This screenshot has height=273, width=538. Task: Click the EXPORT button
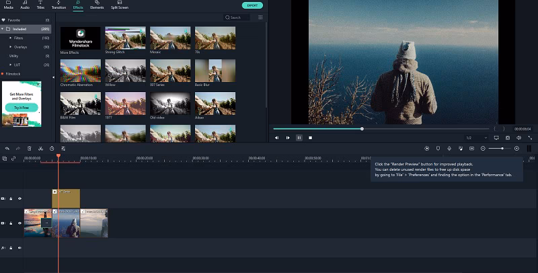click(252, 5)
